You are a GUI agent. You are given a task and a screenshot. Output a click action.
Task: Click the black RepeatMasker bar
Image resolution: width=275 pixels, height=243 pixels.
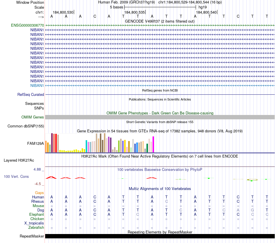(160, 236)
